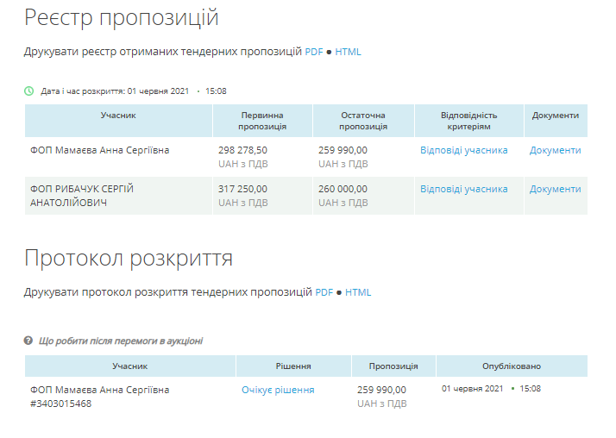
Task: View Відповіді учасника for ФОП РИБАЧУК
Action: tap(464, 189)
